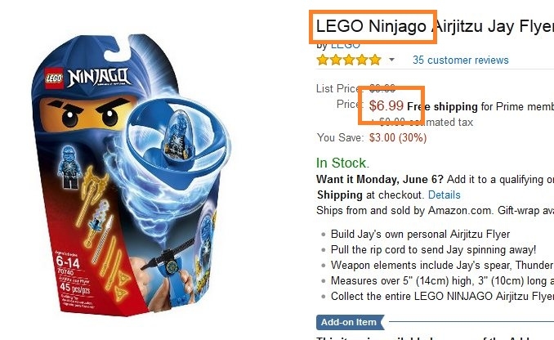Click the $6.99 price

pos(386,105)
